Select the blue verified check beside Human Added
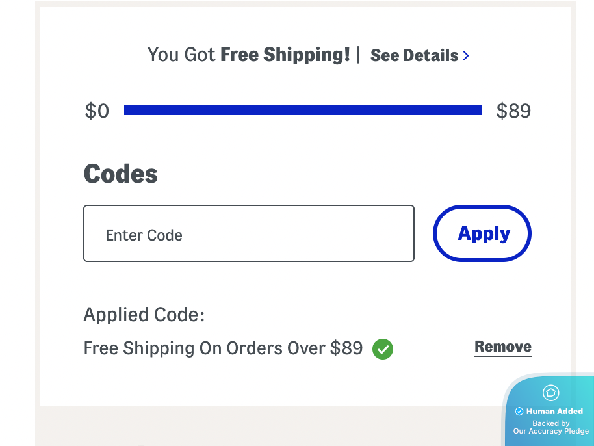 (x=519, y=411)
